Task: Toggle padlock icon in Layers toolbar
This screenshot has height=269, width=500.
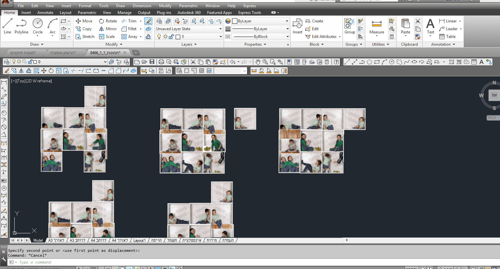Action: click(x=30, y=62)
